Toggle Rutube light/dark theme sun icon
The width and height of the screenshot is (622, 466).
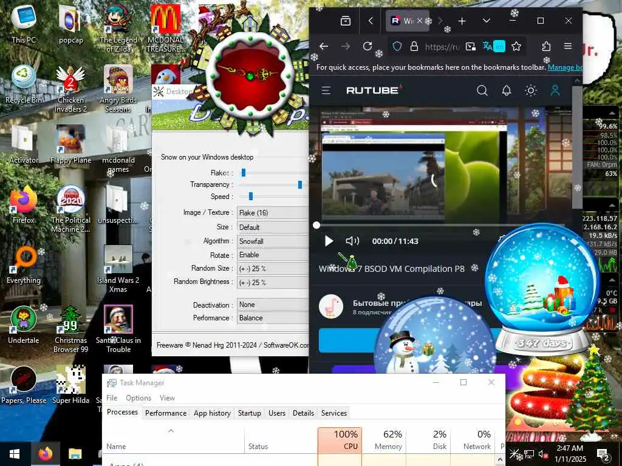pos(531,91)
